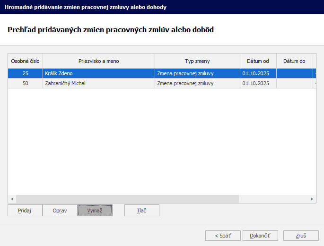324x246 pixels.
Task: Go back using the < Späť button
Action: pyautogui.click(x=223, y=236)
